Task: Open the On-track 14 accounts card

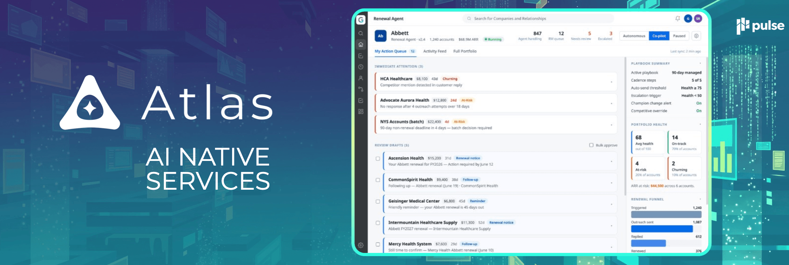Action: point(685,142)
